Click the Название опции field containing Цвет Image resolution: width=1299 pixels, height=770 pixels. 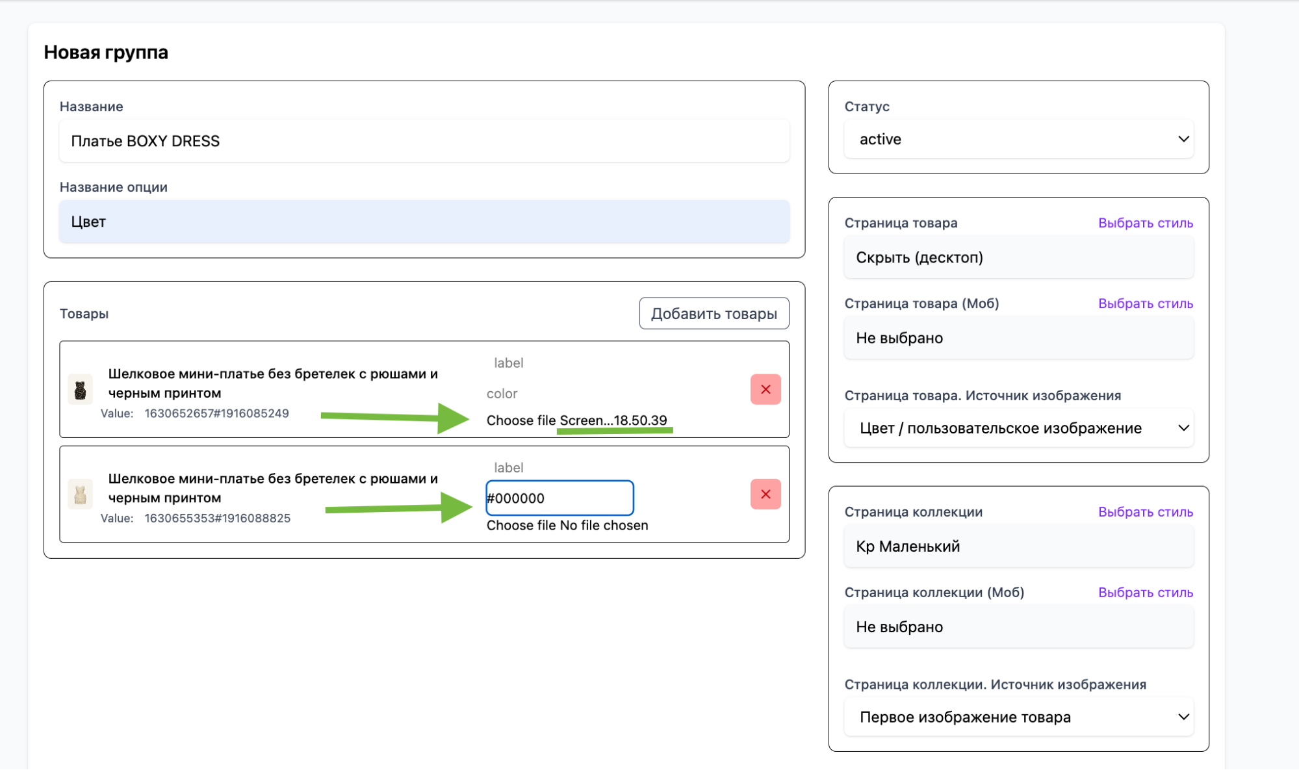click(424, 222)
